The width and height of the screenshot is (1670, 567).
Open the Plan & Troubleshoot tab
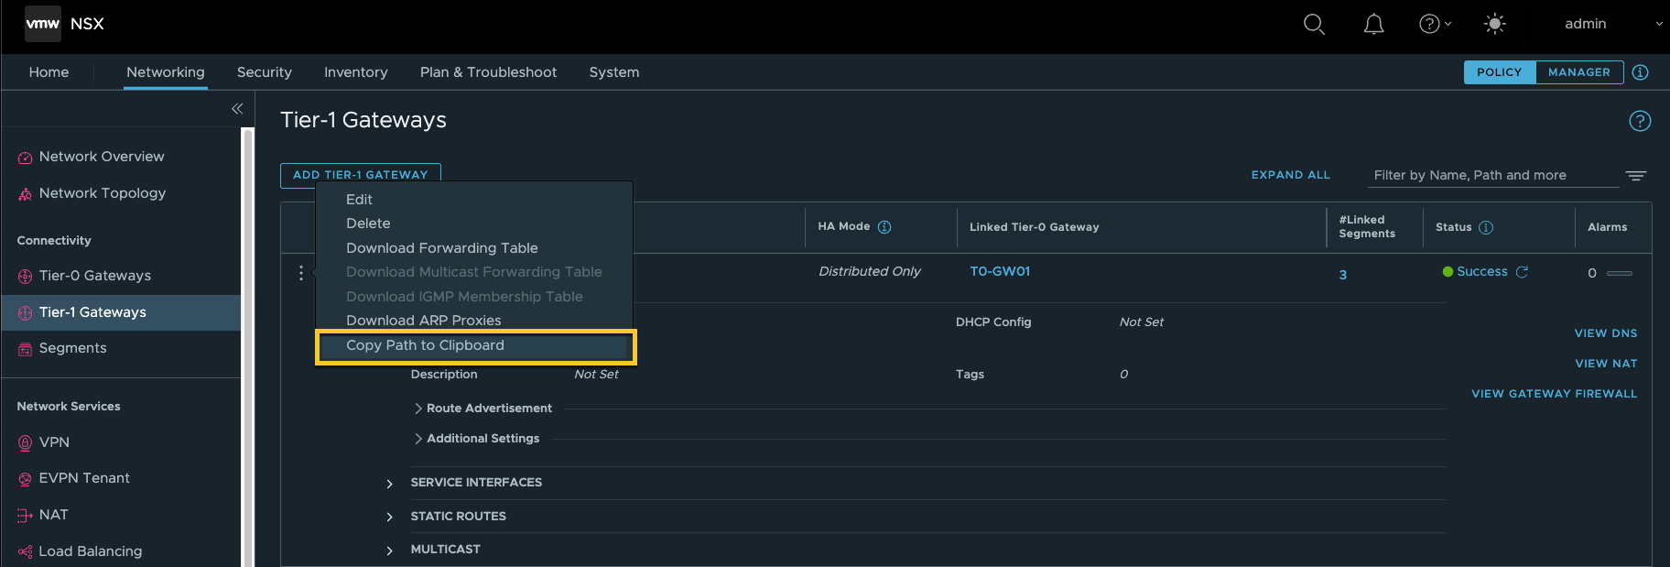[488, 72]
